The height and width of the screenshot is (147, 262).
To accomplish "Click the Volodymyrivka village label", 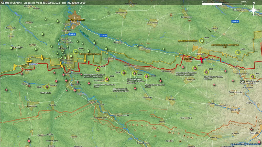I will point(243,74).
